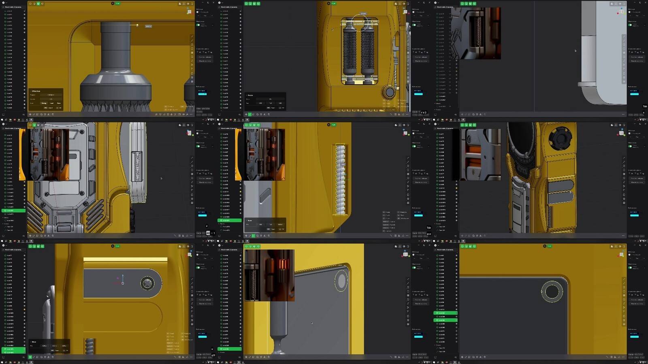Image resolution: width=648 pixels, height=364 pixels.
Task: Bottom-left screenshot: toggle green snaps switch in right panel
Action: click(x=198, y=267)
